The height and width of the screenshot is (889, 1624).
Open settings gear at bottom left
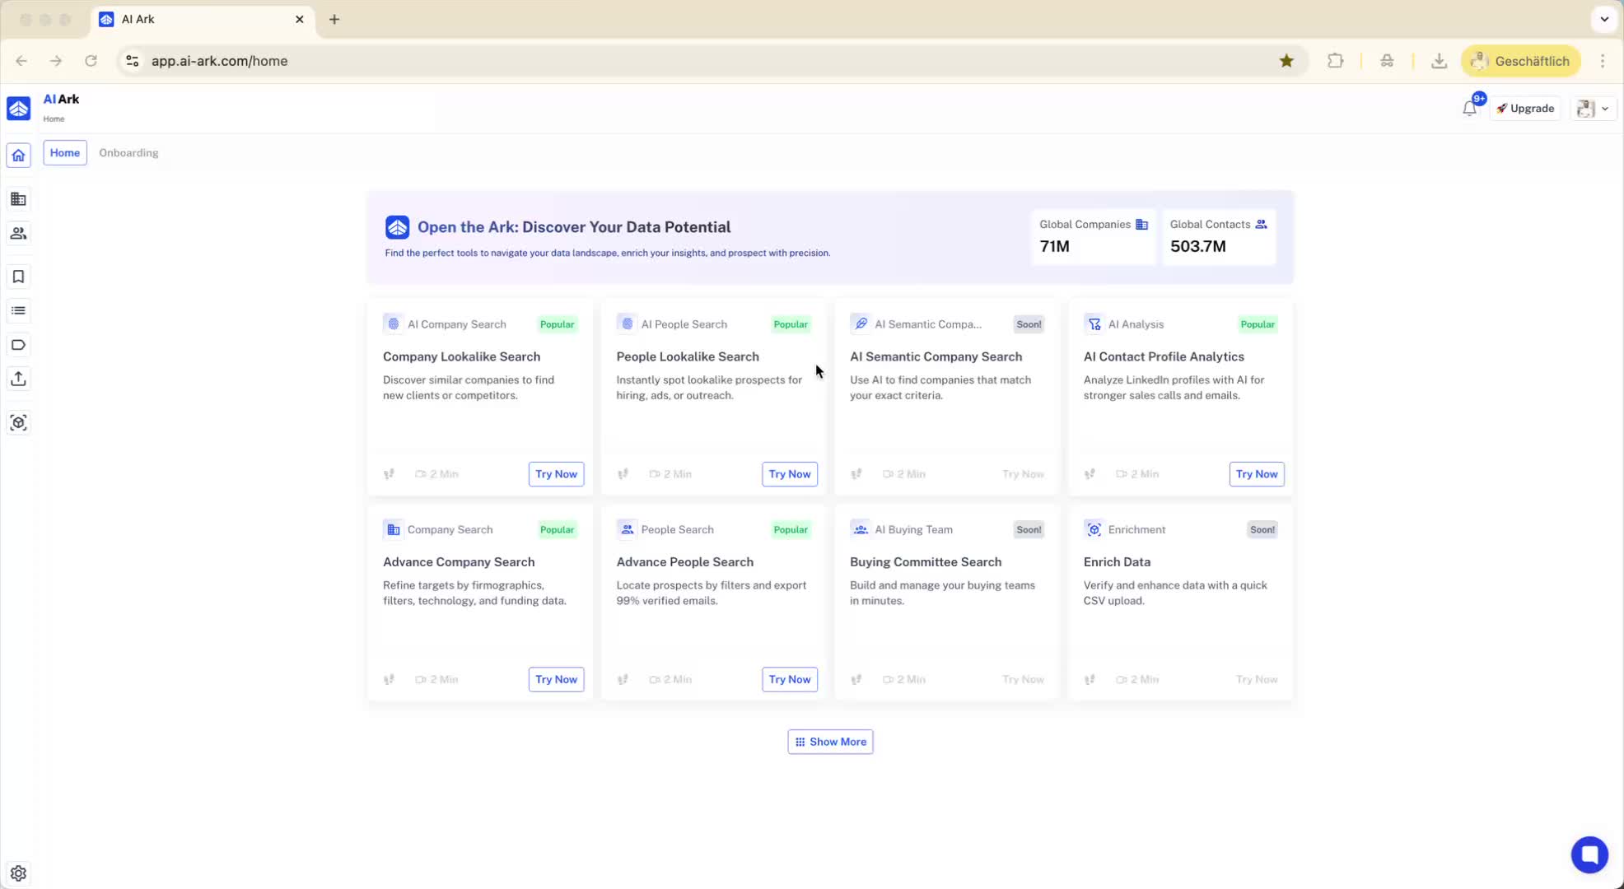(x=18, y=873)
